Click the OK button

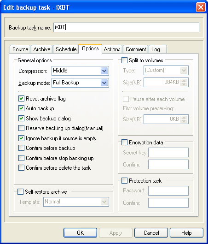pyautogui.click(x=80, y=232)
